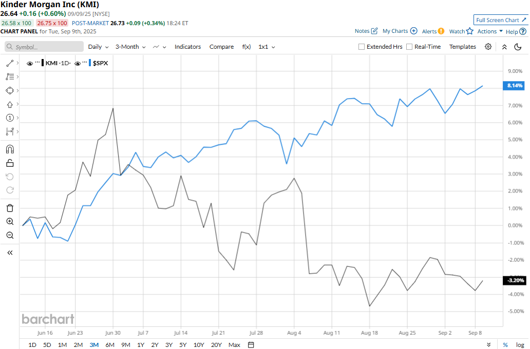Zoom out of the chart

tap(10, 236)
